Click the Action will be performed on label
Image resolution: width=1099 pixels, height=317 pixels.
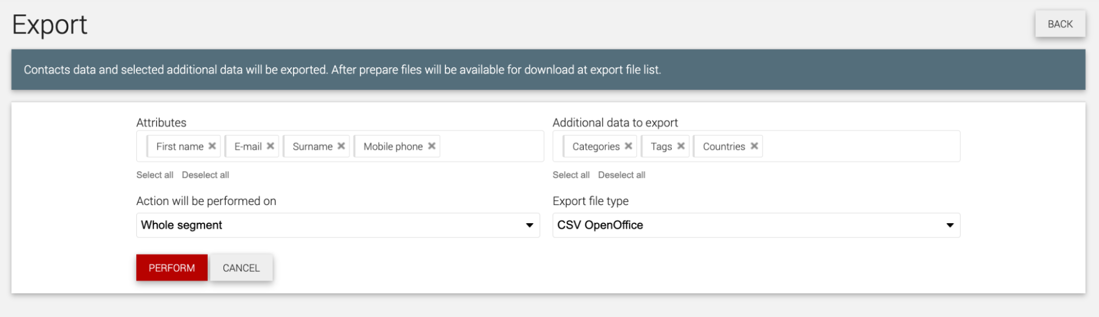tap(206, 201)
